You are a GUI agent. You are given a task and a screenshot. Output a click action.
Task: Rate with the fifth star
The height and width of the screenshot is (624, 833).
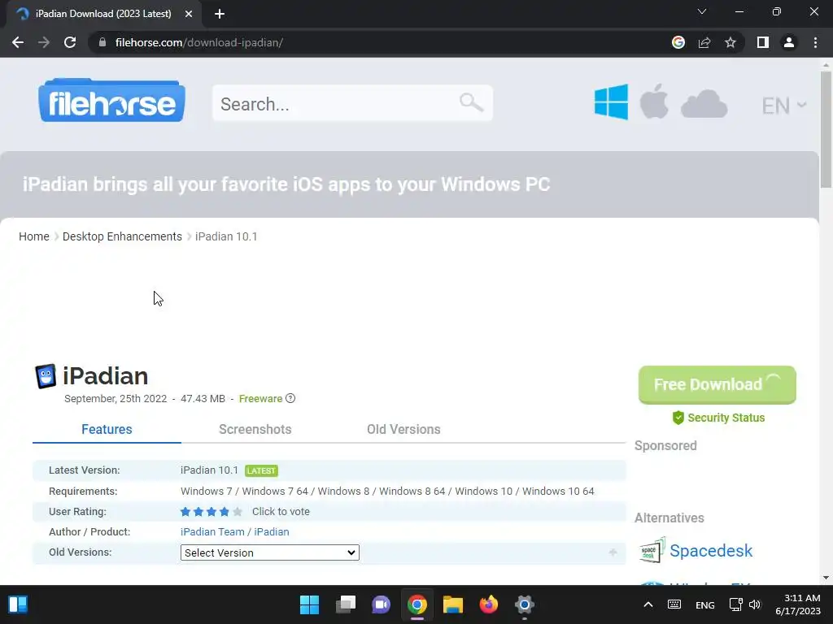tap(238, 512)
